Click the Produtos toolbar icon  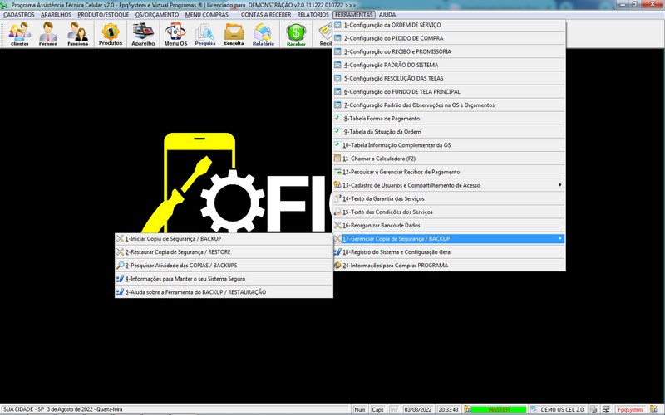pyautogui.click(x=111, y=34)
